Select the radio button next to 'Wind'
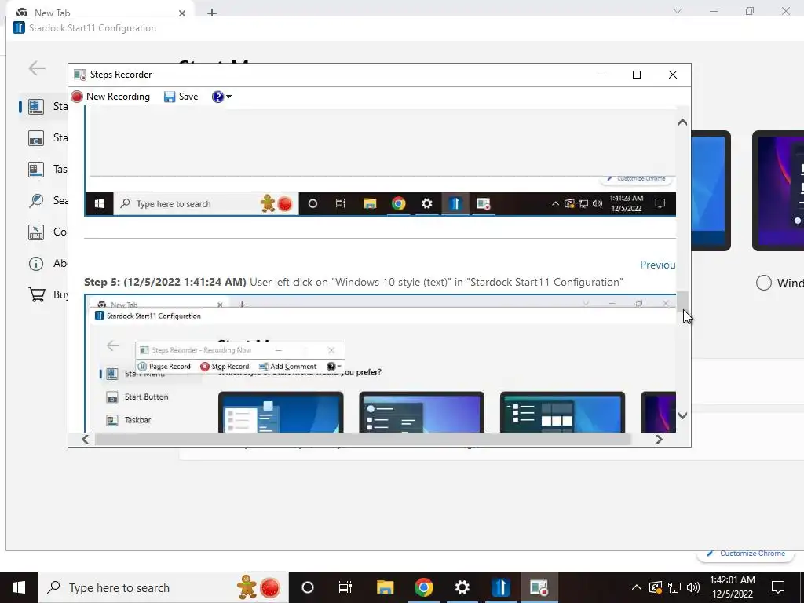The height and width of the screenshot is (603, 804). coord(763,283)
